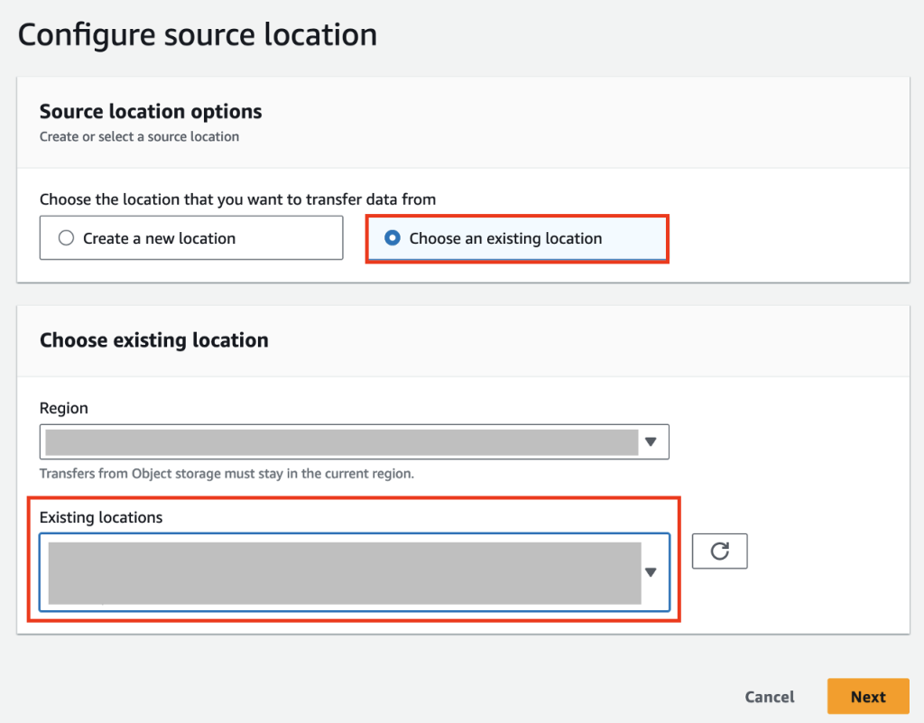Screen dimensions: 924x723
Task: Click the Region label text
Action: pyautogui.click(x=64, y=408)
